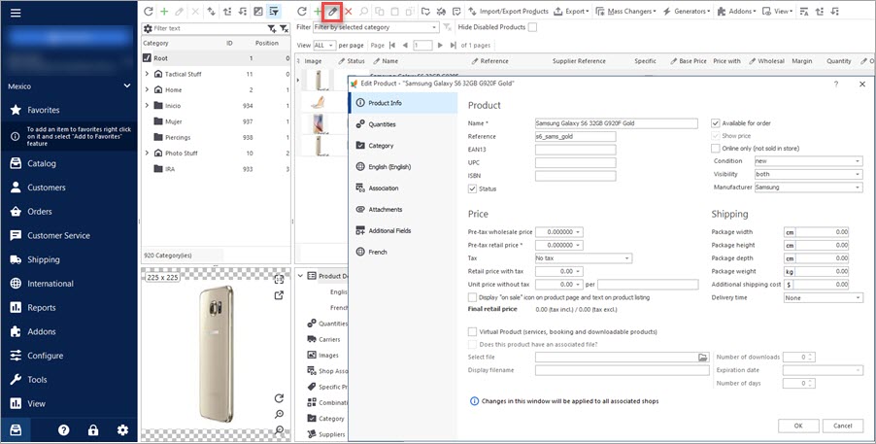Uncheck the product Status checkbox

coord(472,189)
